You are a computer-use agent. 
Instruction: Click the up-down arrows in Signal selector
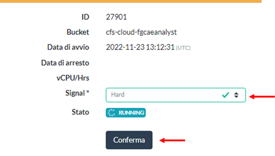point(236,95)
